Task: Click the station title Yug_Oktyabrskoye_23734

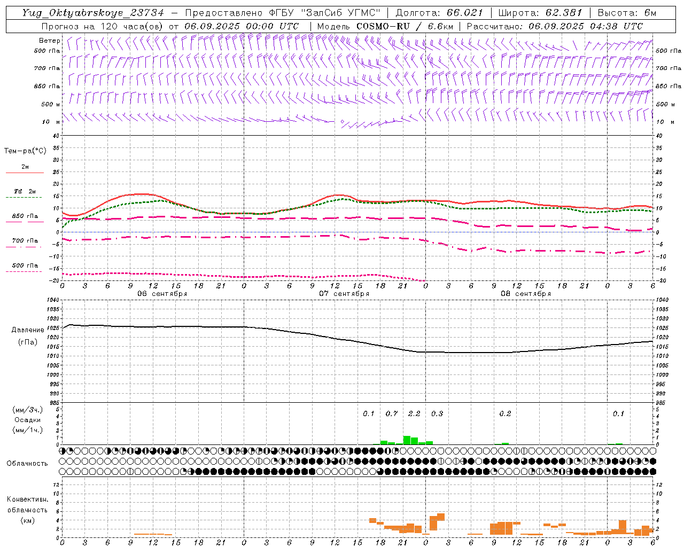Action: 92,13
